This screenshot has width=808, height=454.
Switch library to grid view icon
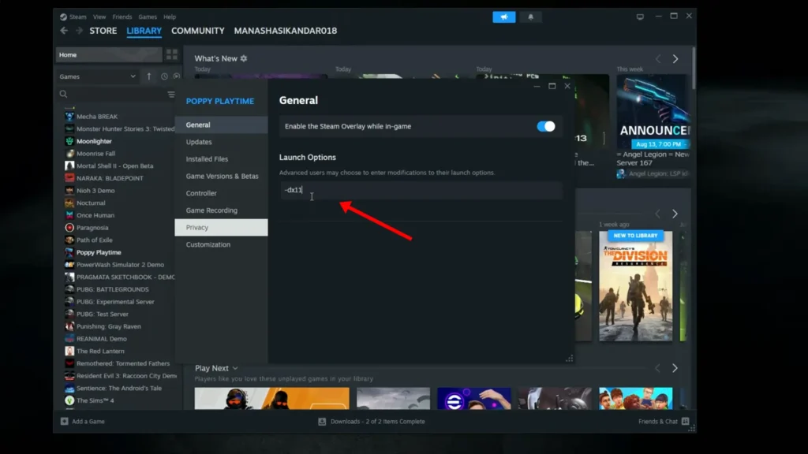[x=171, y=54]
